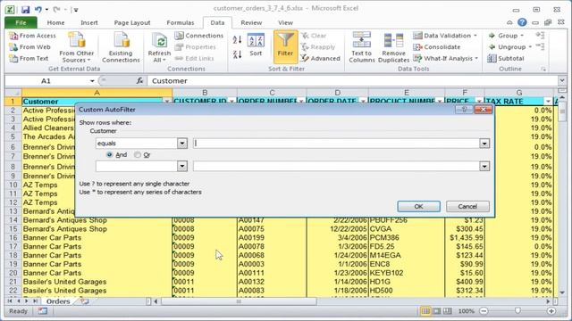This screenshot has height=321, width=572.
Task: Open What-If Analysis menu
Action: (x=445, y=58)
